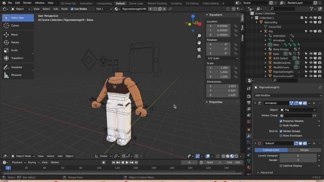Switch to UV Editing workspace tab

[192, 4]
